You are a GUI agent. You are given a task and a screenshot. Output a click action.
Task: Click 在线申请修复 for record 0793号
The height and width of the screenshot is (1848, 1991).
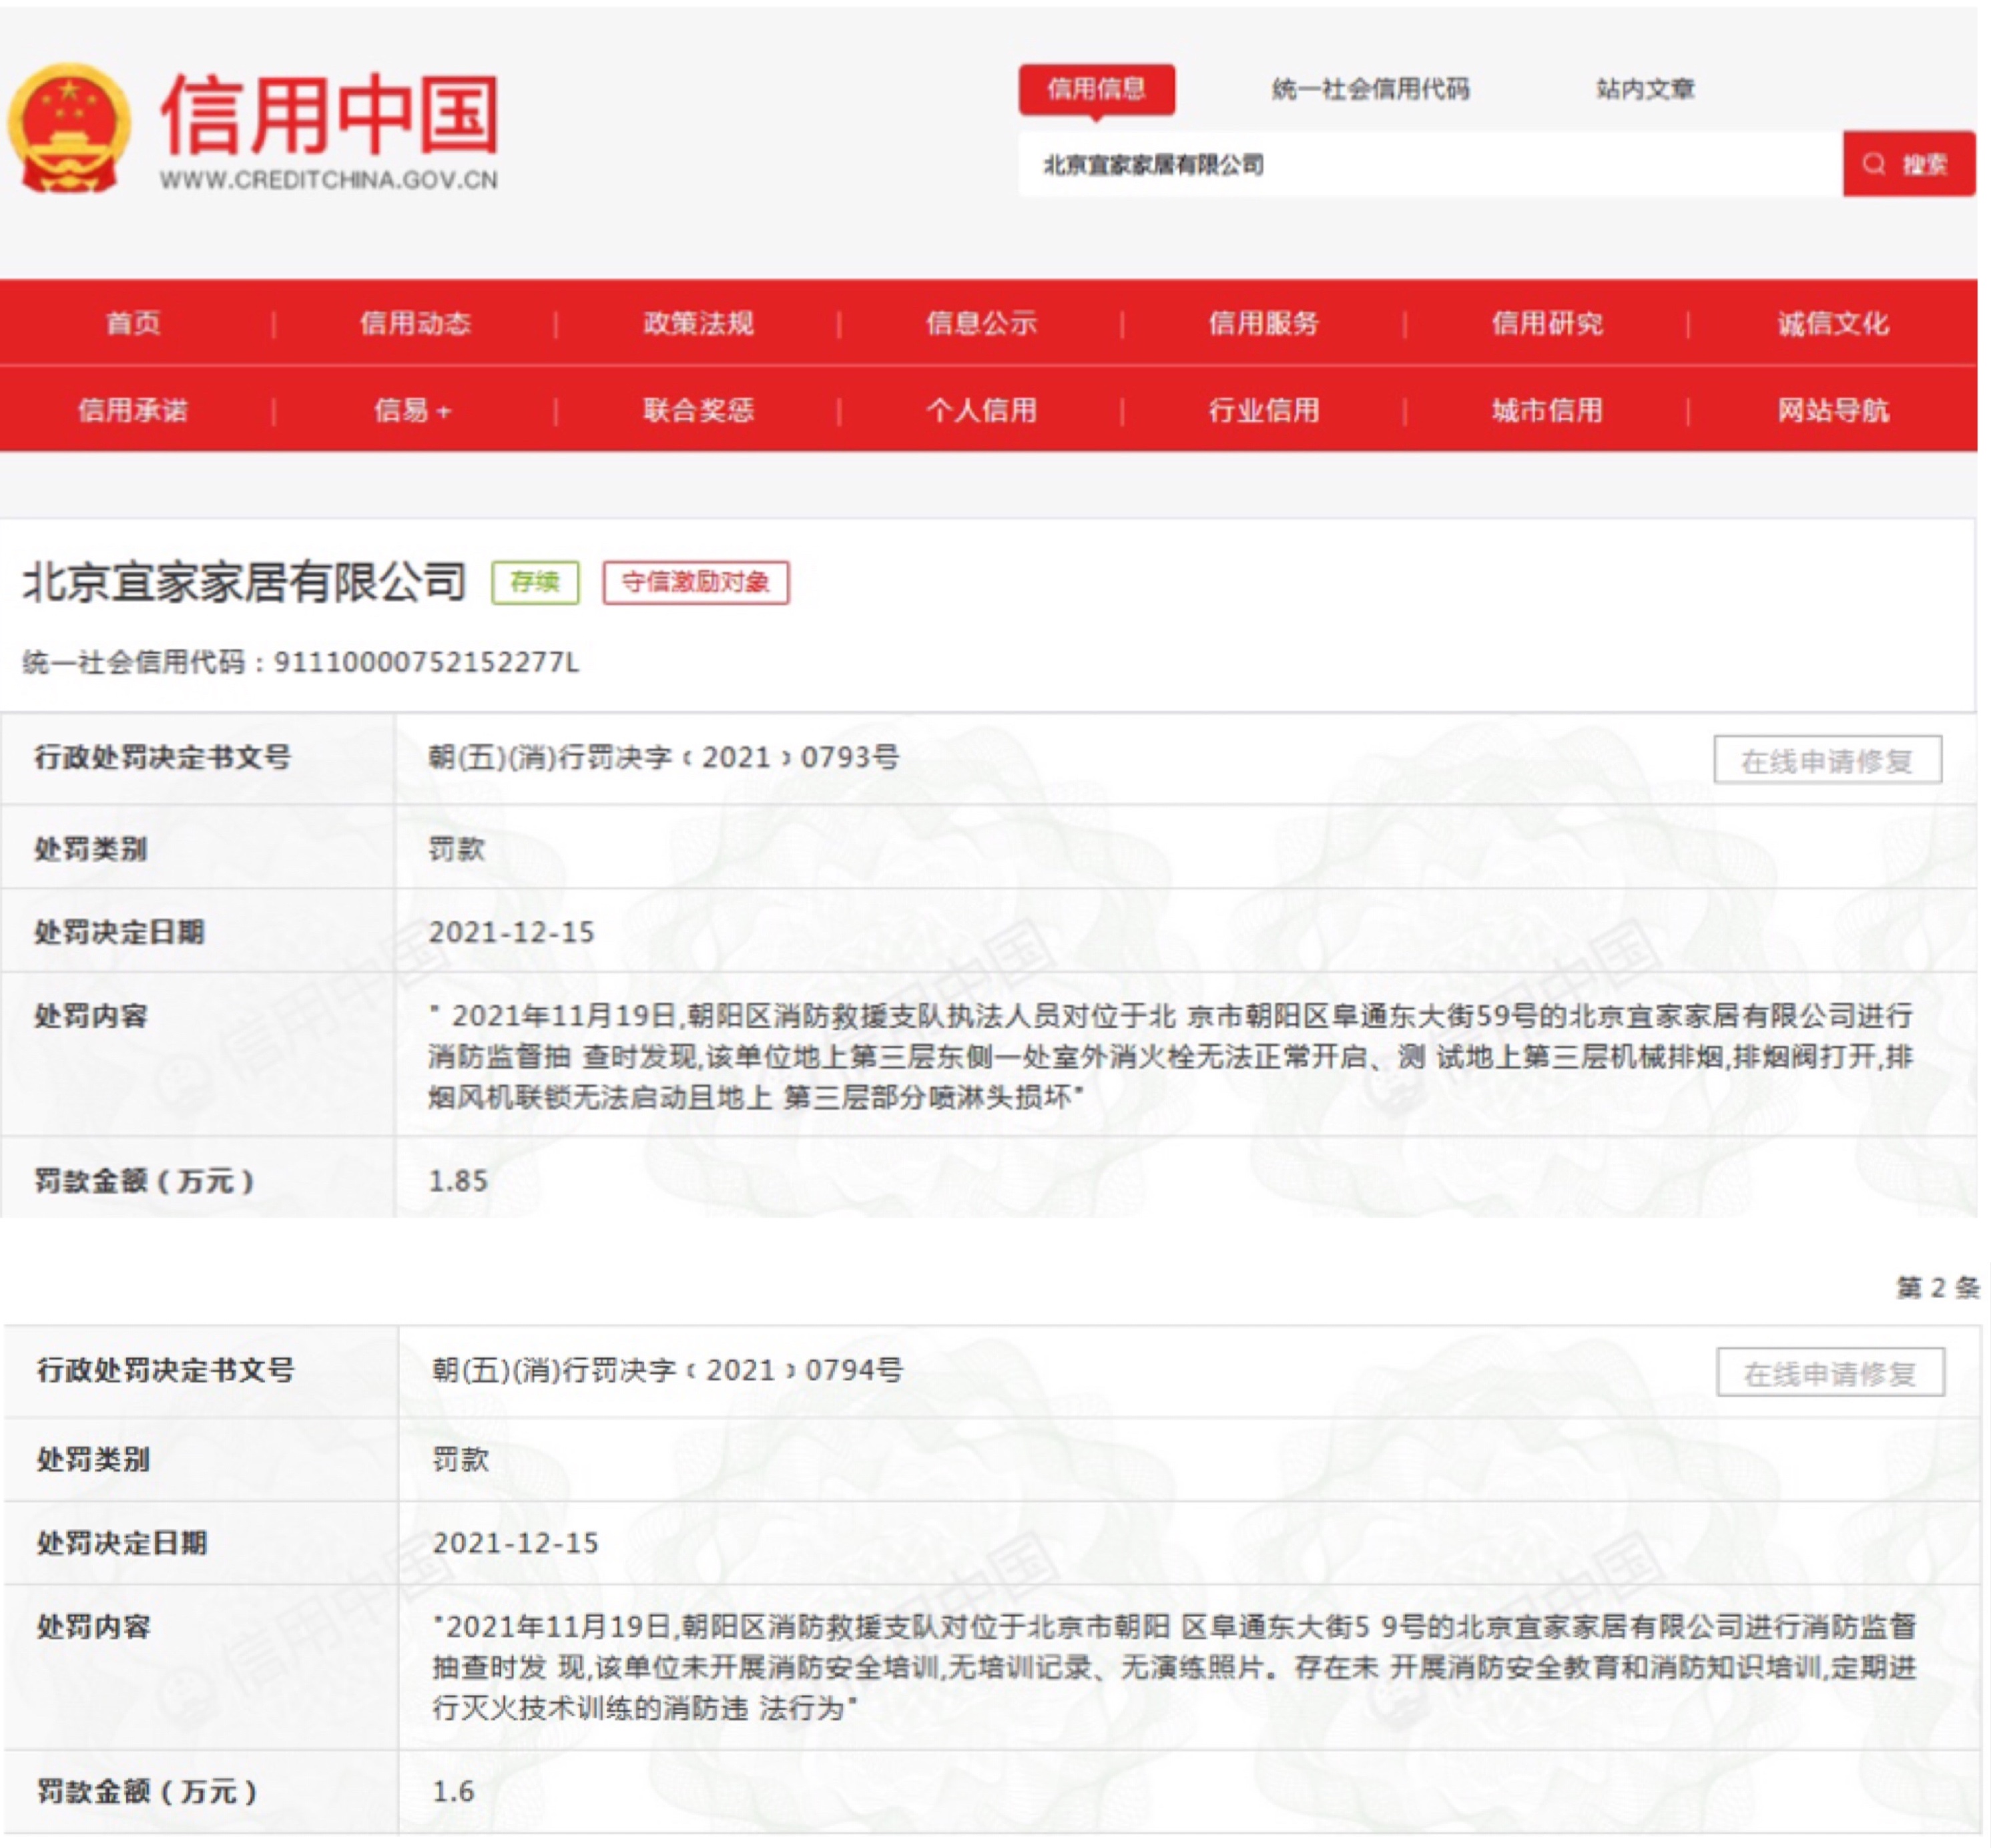tap(1827, 761)
